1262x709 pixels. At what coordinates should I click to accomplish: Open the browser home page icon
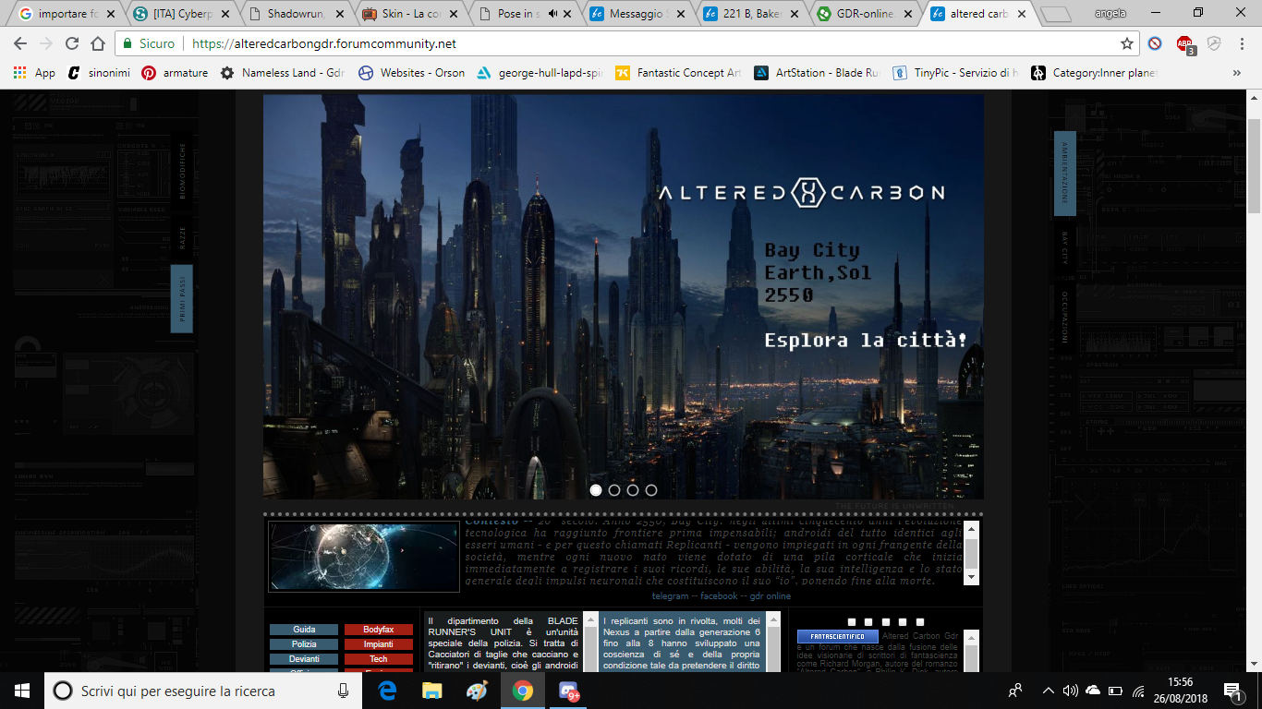click(98, 43)
